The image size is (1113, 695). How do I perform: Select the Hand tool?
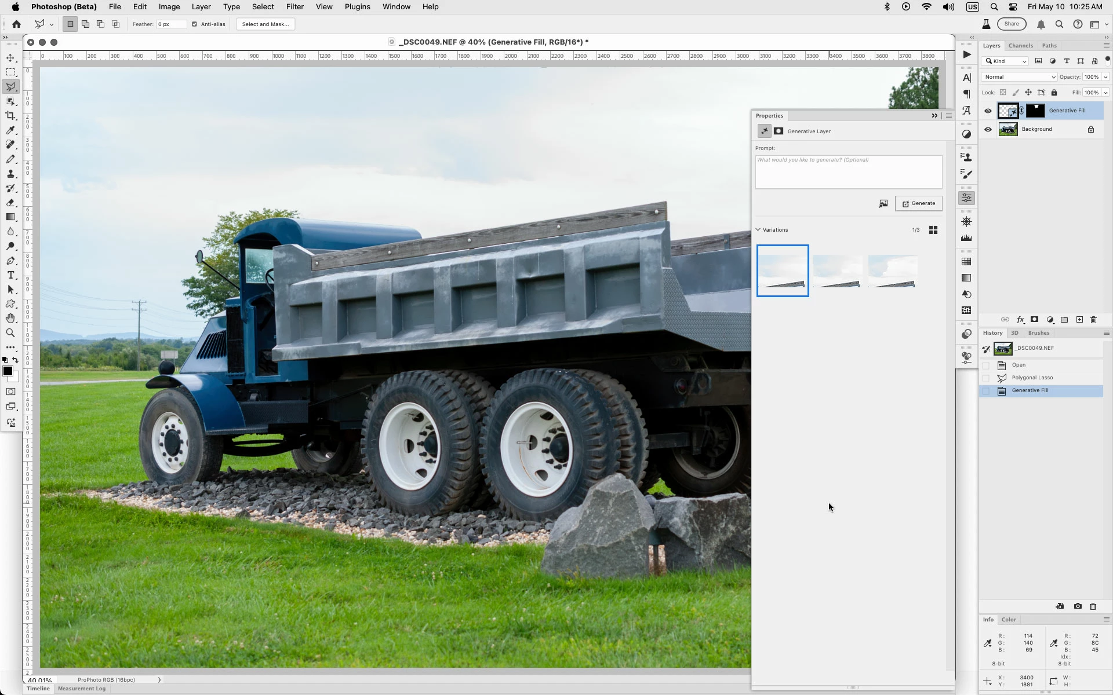tap(10, 319)
